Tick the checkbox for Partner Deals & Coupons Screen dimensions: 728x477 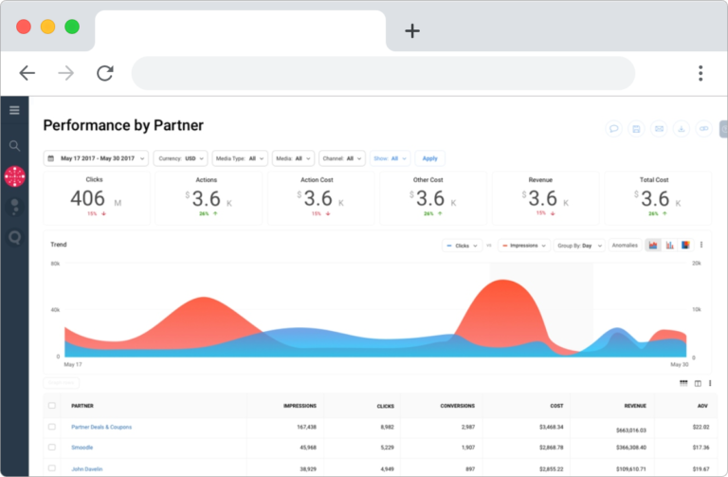[x=52, y=427]
